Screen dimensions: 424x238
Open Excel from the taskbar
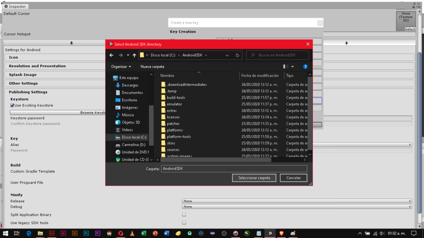click(x=144, y=233)
